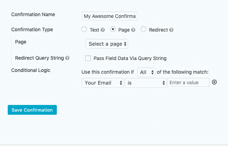Open Redirect Query String help icon
228x146 pixels.
(x=67, y=58)
